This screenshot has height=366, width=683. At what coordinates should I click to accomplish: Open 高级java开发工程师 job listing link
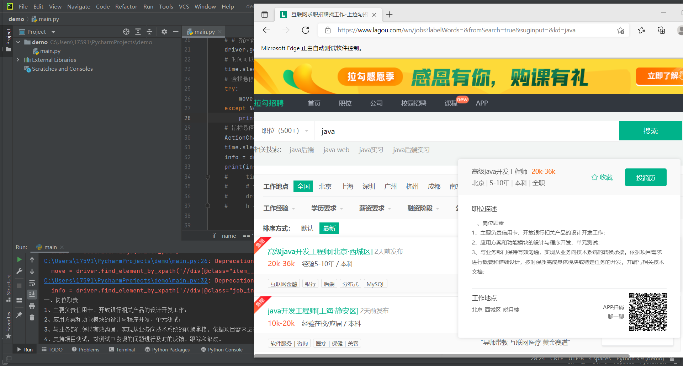(x=320, y=252)
